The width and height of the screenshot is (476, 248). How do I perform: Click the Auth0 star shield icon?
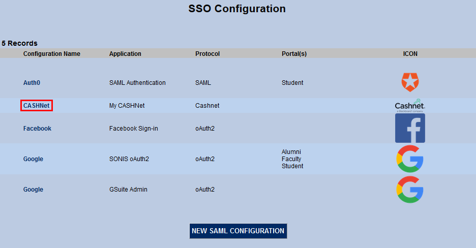(409, 82)
